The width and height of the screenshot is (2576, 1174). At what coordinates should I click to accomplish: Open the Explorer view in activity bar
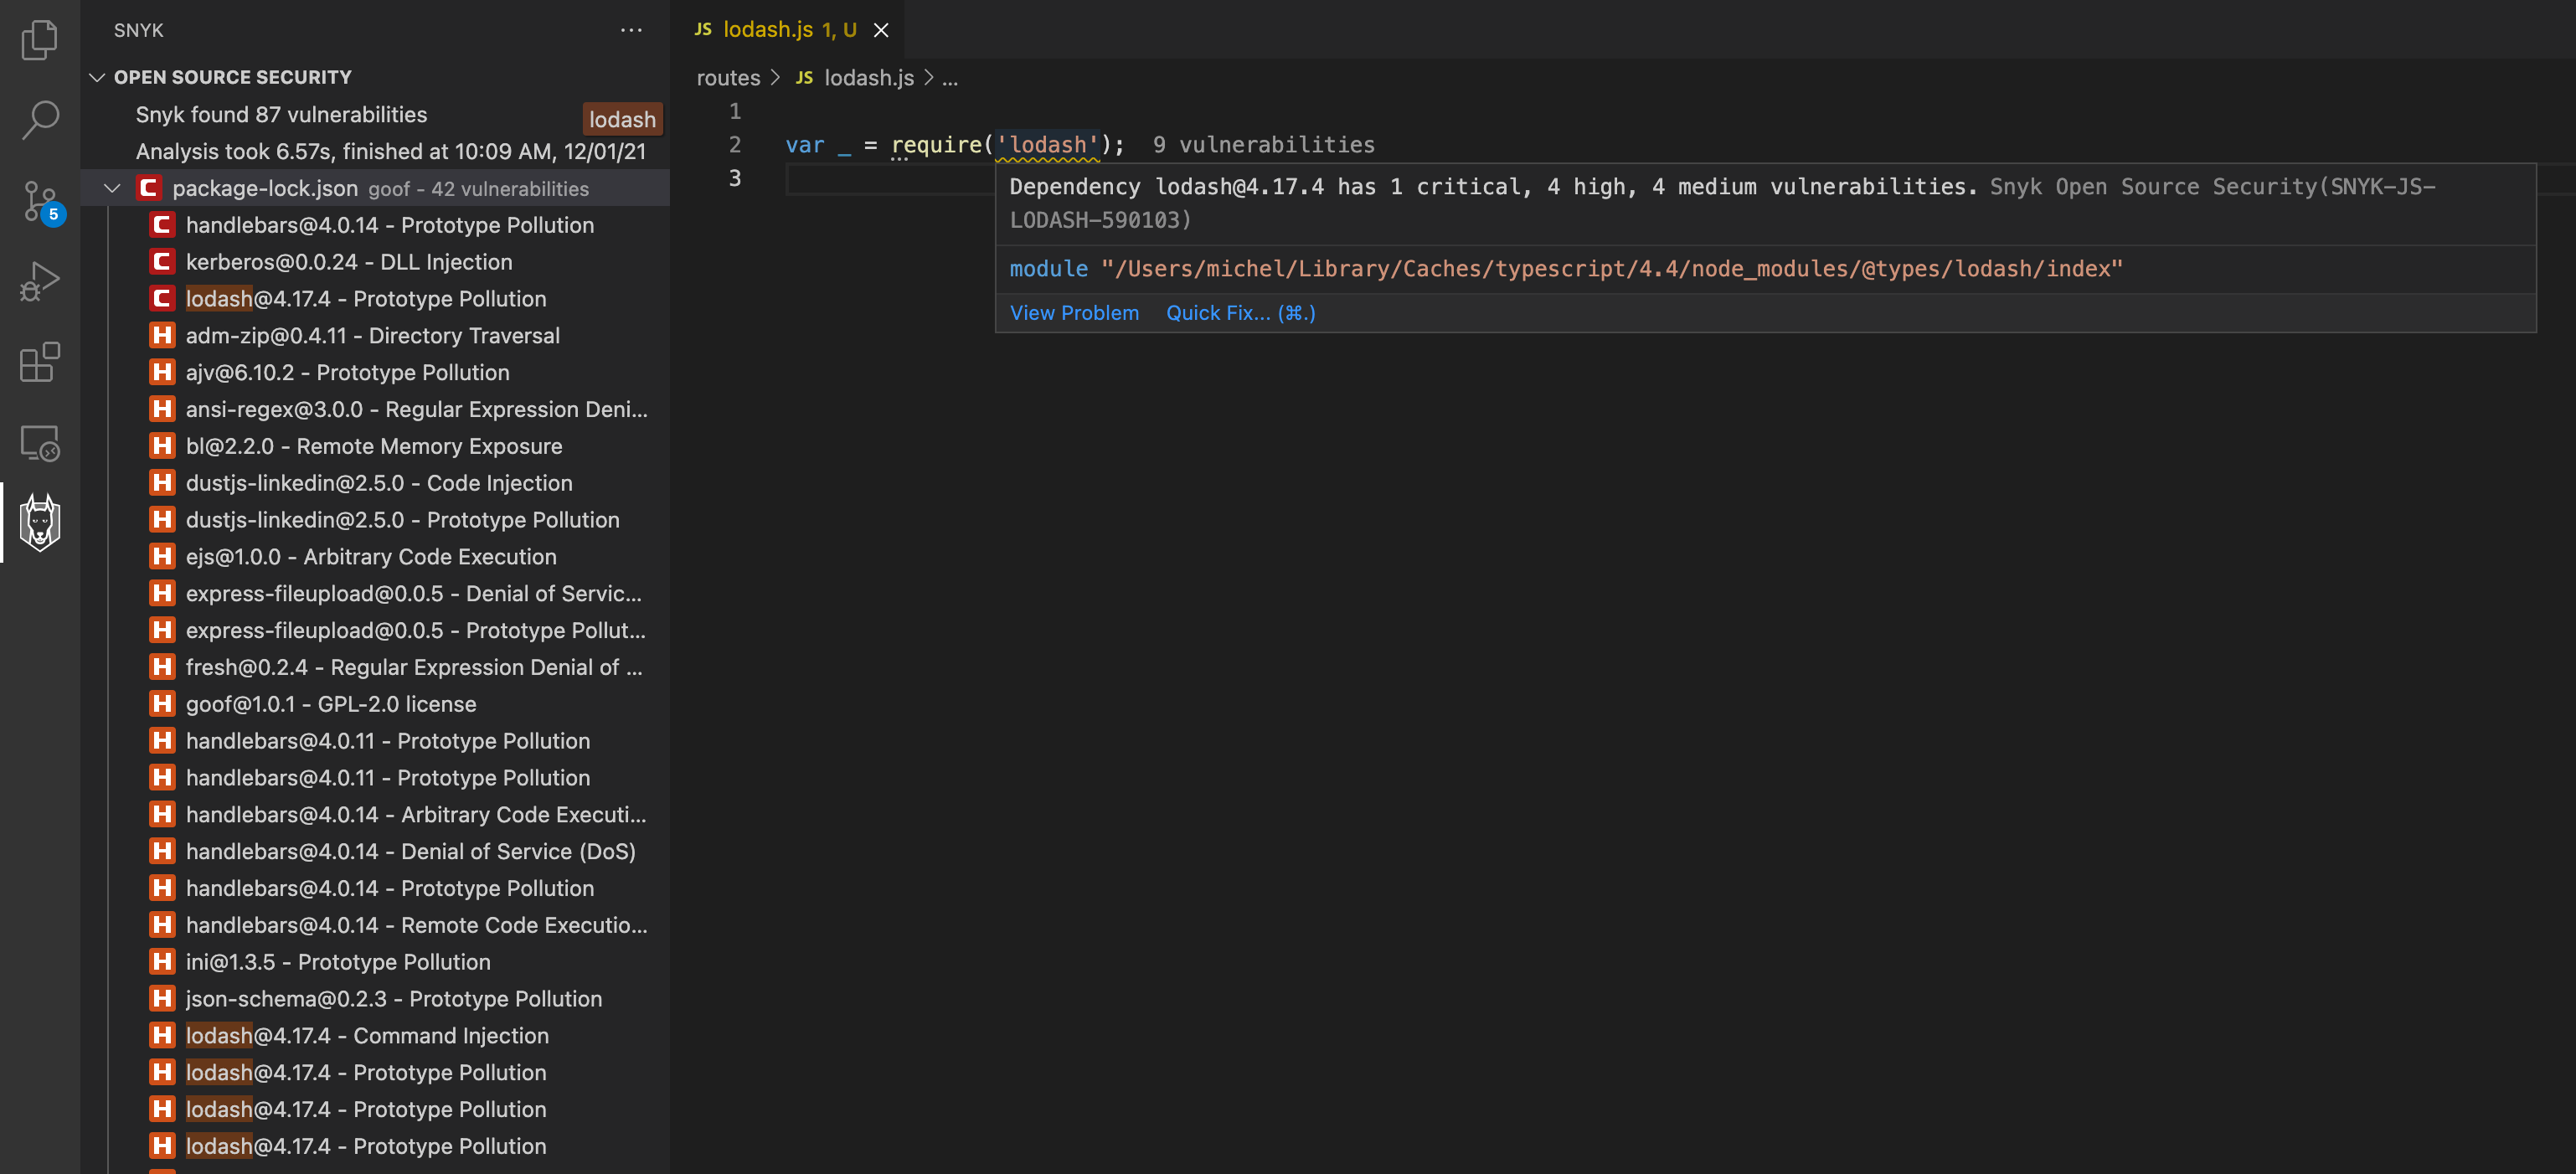tap(40, 40)
